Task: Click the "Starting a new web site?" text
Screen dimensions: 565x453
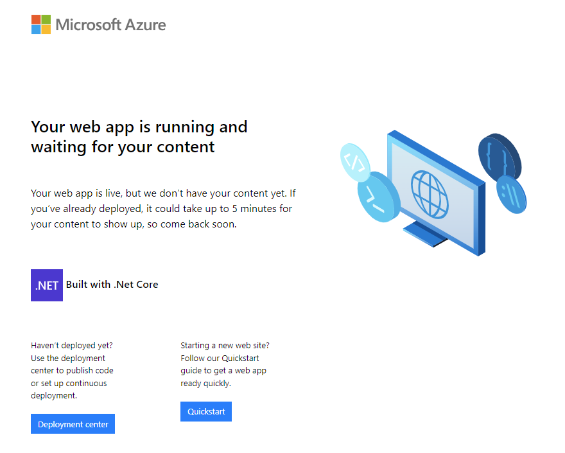Action: click(x=225, y=346)
